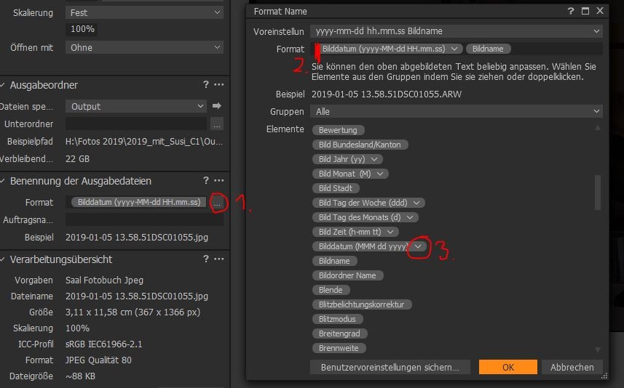Click the arrow icon next to Output folder
624x388 pixels.
tap(216, 106)
